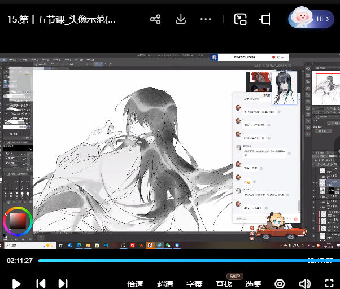Toggle subtitles with the 字幕 button

(x=194, y=284)
